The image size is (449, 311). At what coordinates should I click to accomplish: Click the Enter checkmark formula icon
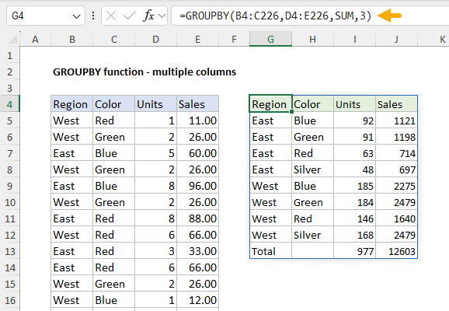(129, 16)
